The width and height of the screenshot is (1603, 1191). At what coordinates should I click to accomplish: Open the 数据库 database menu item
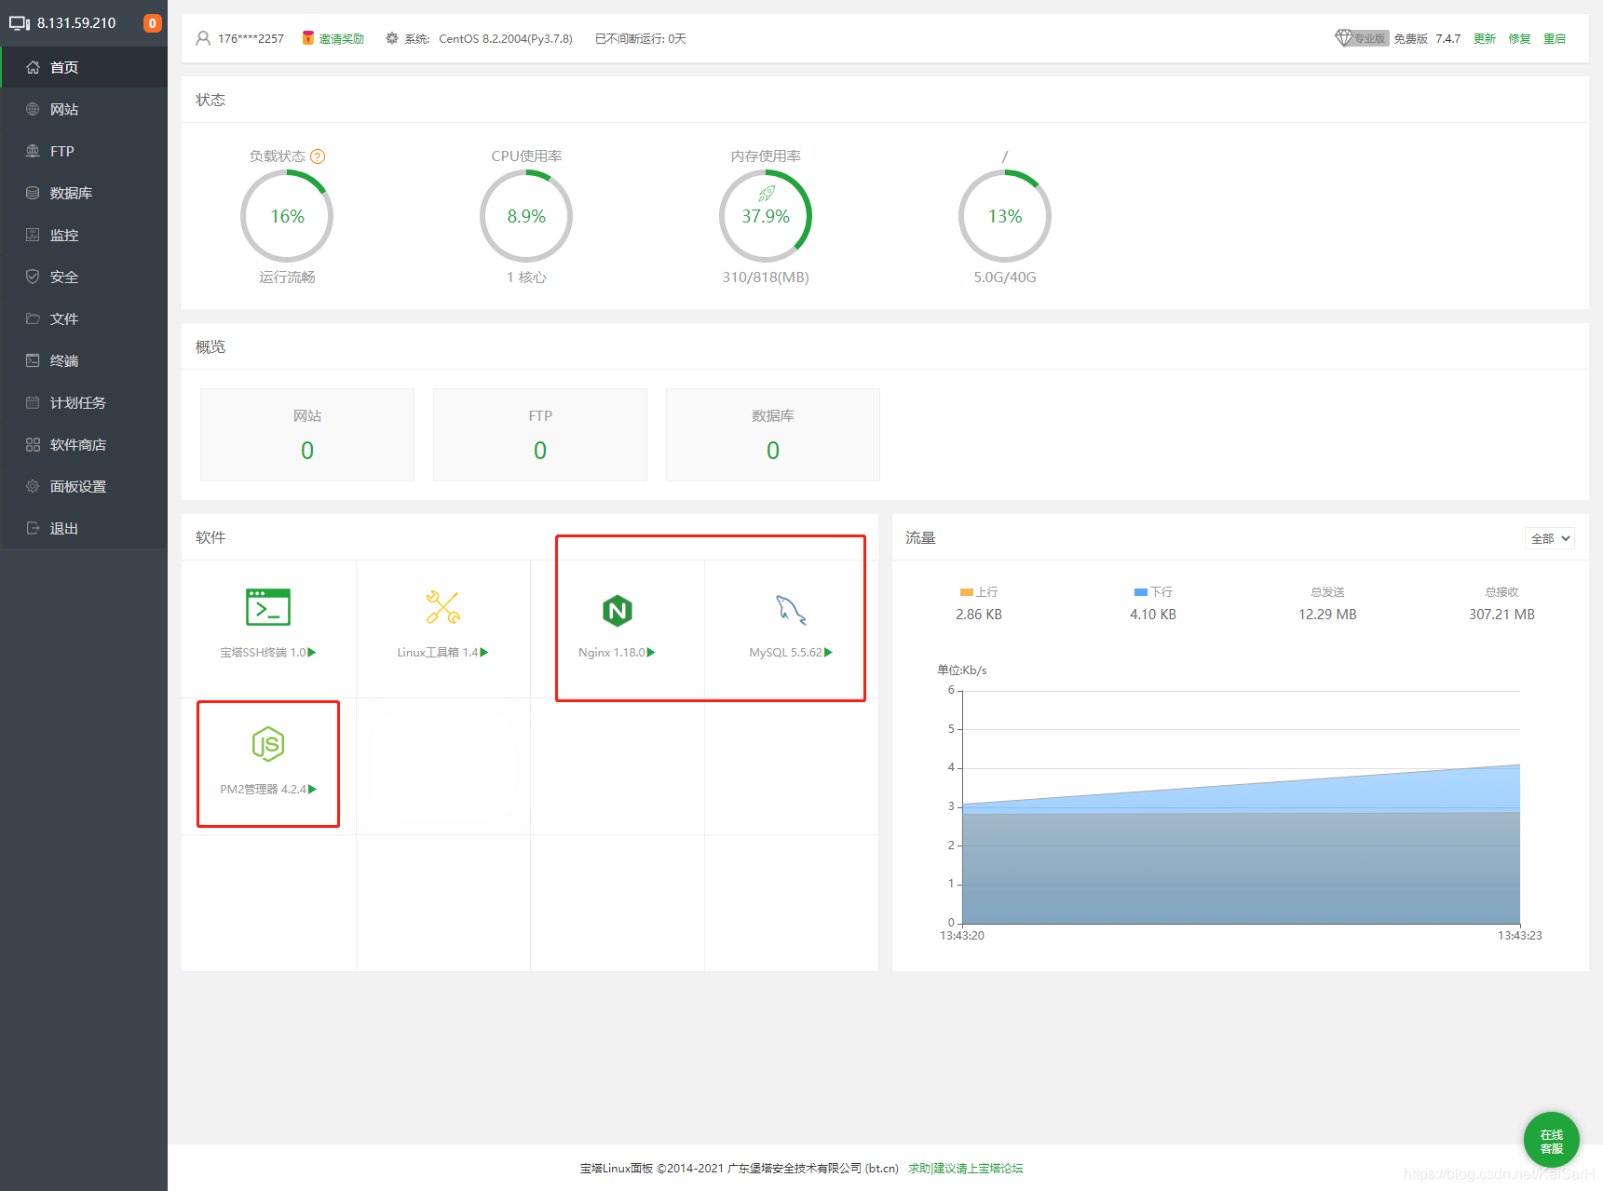click(84, 193)
